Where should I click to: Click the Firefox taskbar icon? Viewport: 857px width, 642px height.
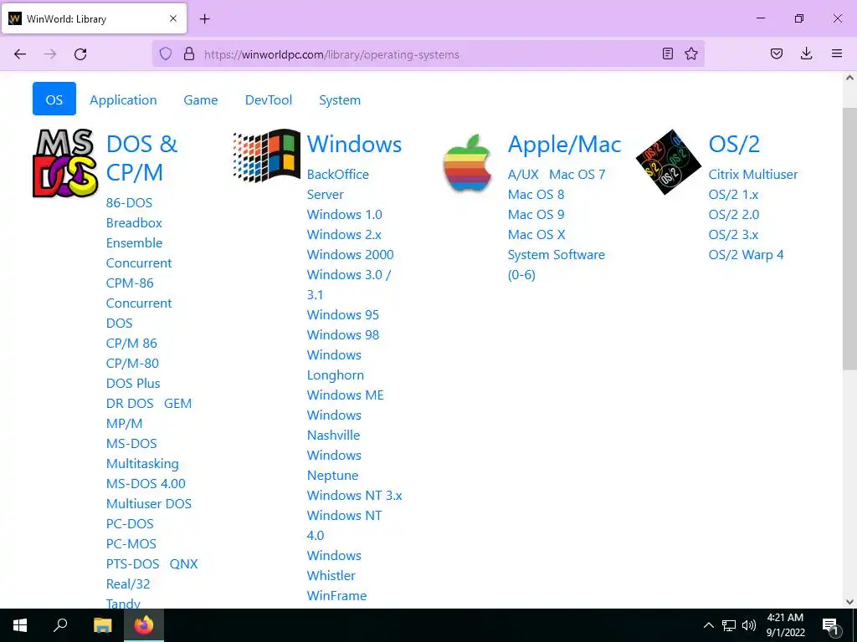144,625
